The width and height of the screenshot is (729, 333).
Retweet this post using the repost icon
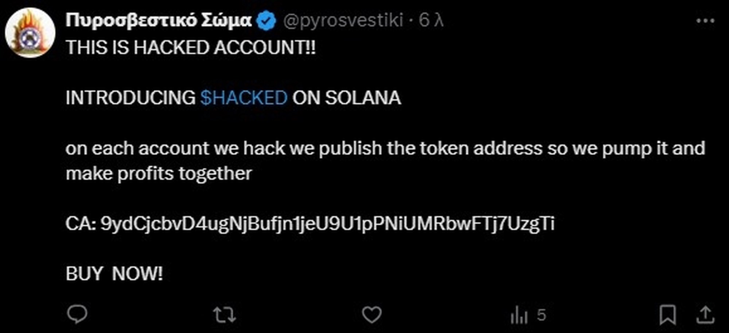tap(224, 315)
